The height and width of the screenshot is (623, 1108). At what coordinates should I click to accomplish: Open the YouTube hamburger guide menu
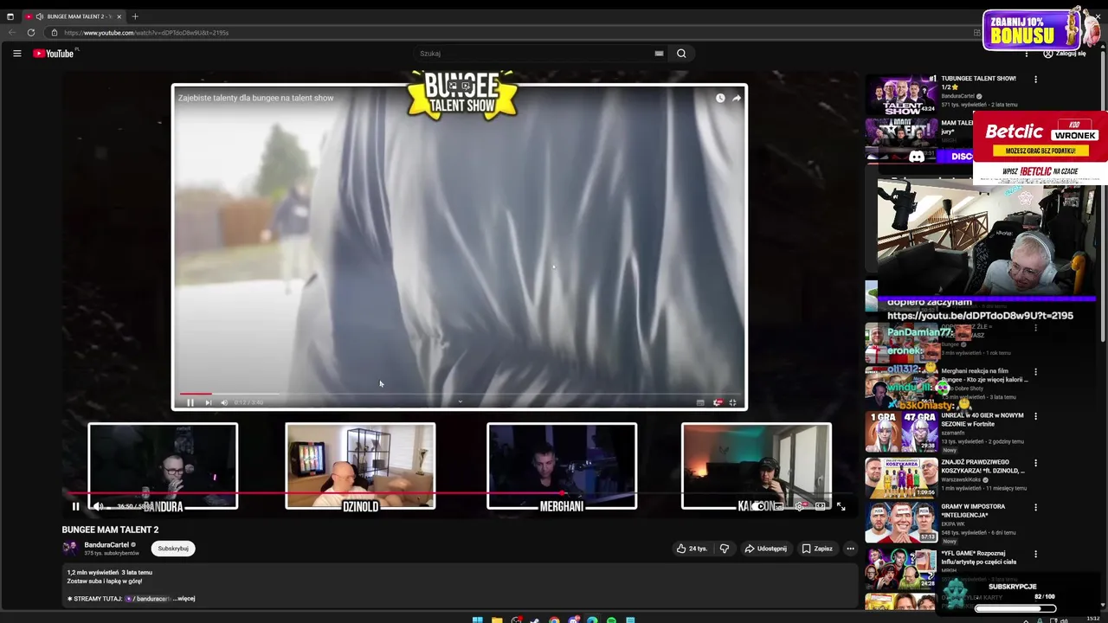pos(16,54)
